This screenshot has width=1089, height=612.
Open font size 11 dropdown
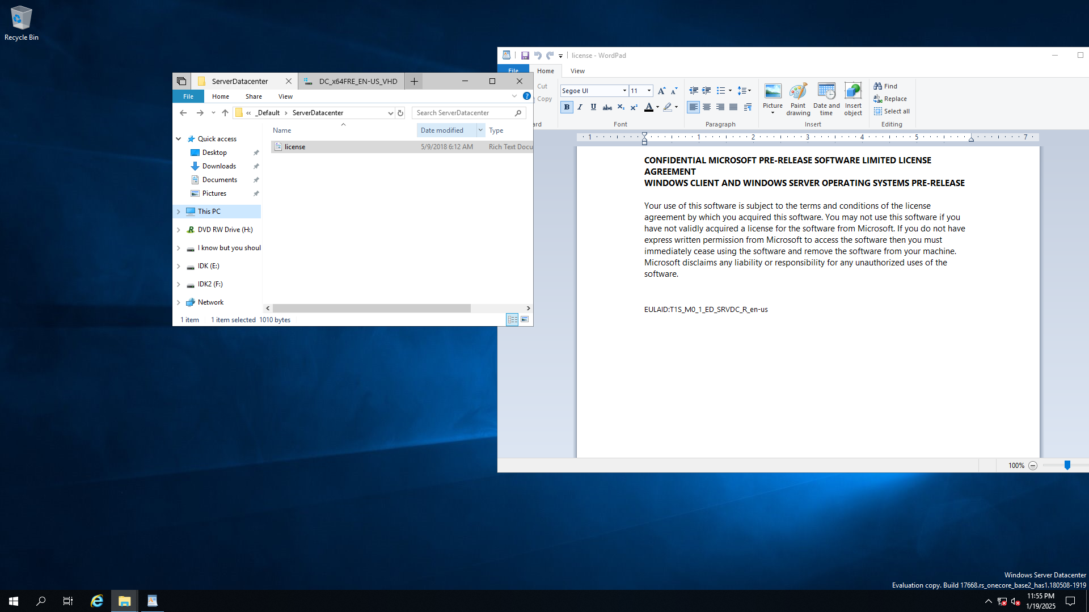click(649, 91)
